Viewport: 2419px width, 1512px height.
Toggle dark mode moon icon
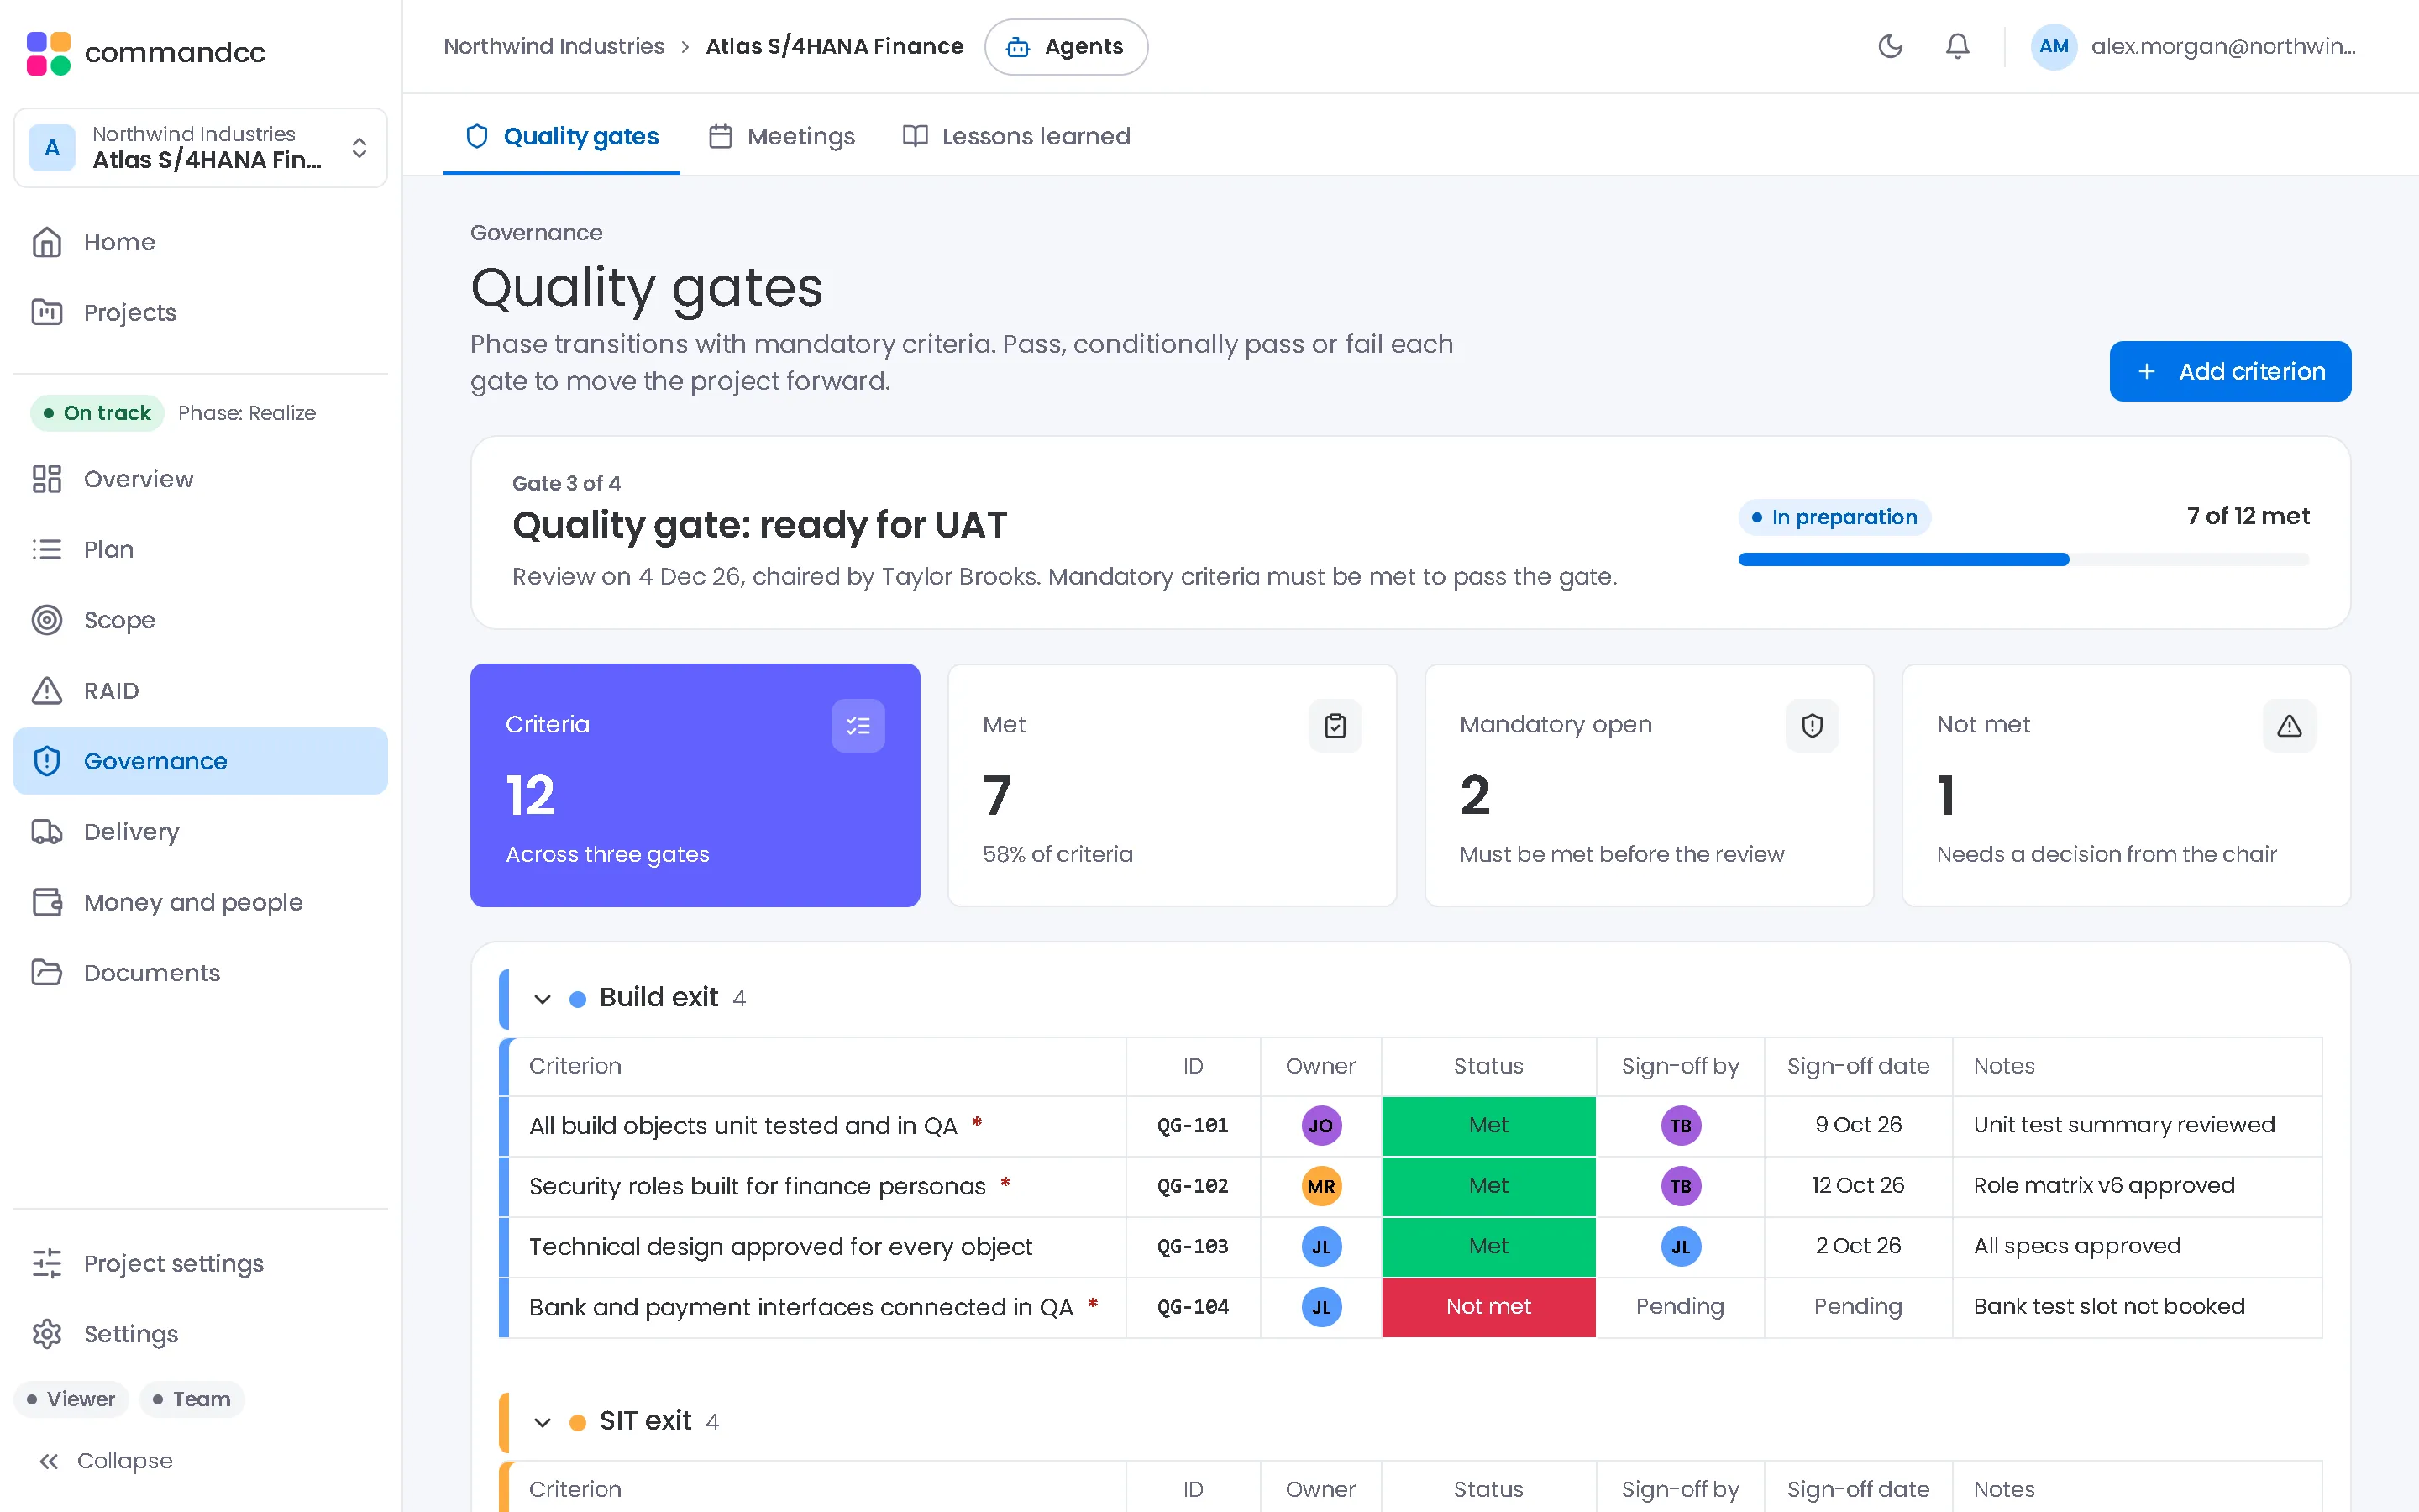click(x=1890, y=46)
